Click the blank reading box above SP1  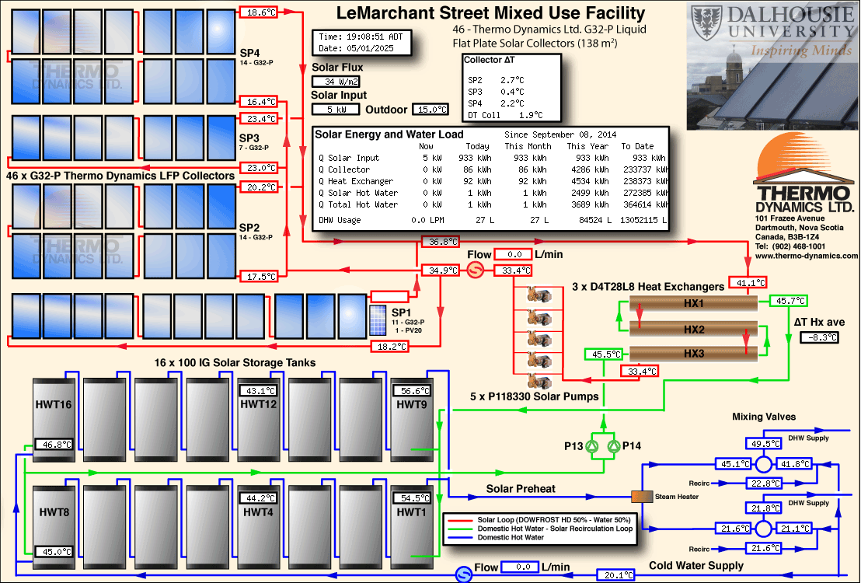click(x=390, y=297)
